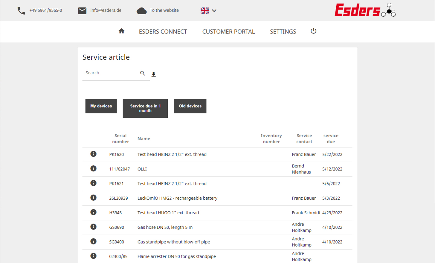The height and width of the screenshot is (263, 435).
Task: Click service contact Frank Schmidt
Action: [x=306, y=213]
